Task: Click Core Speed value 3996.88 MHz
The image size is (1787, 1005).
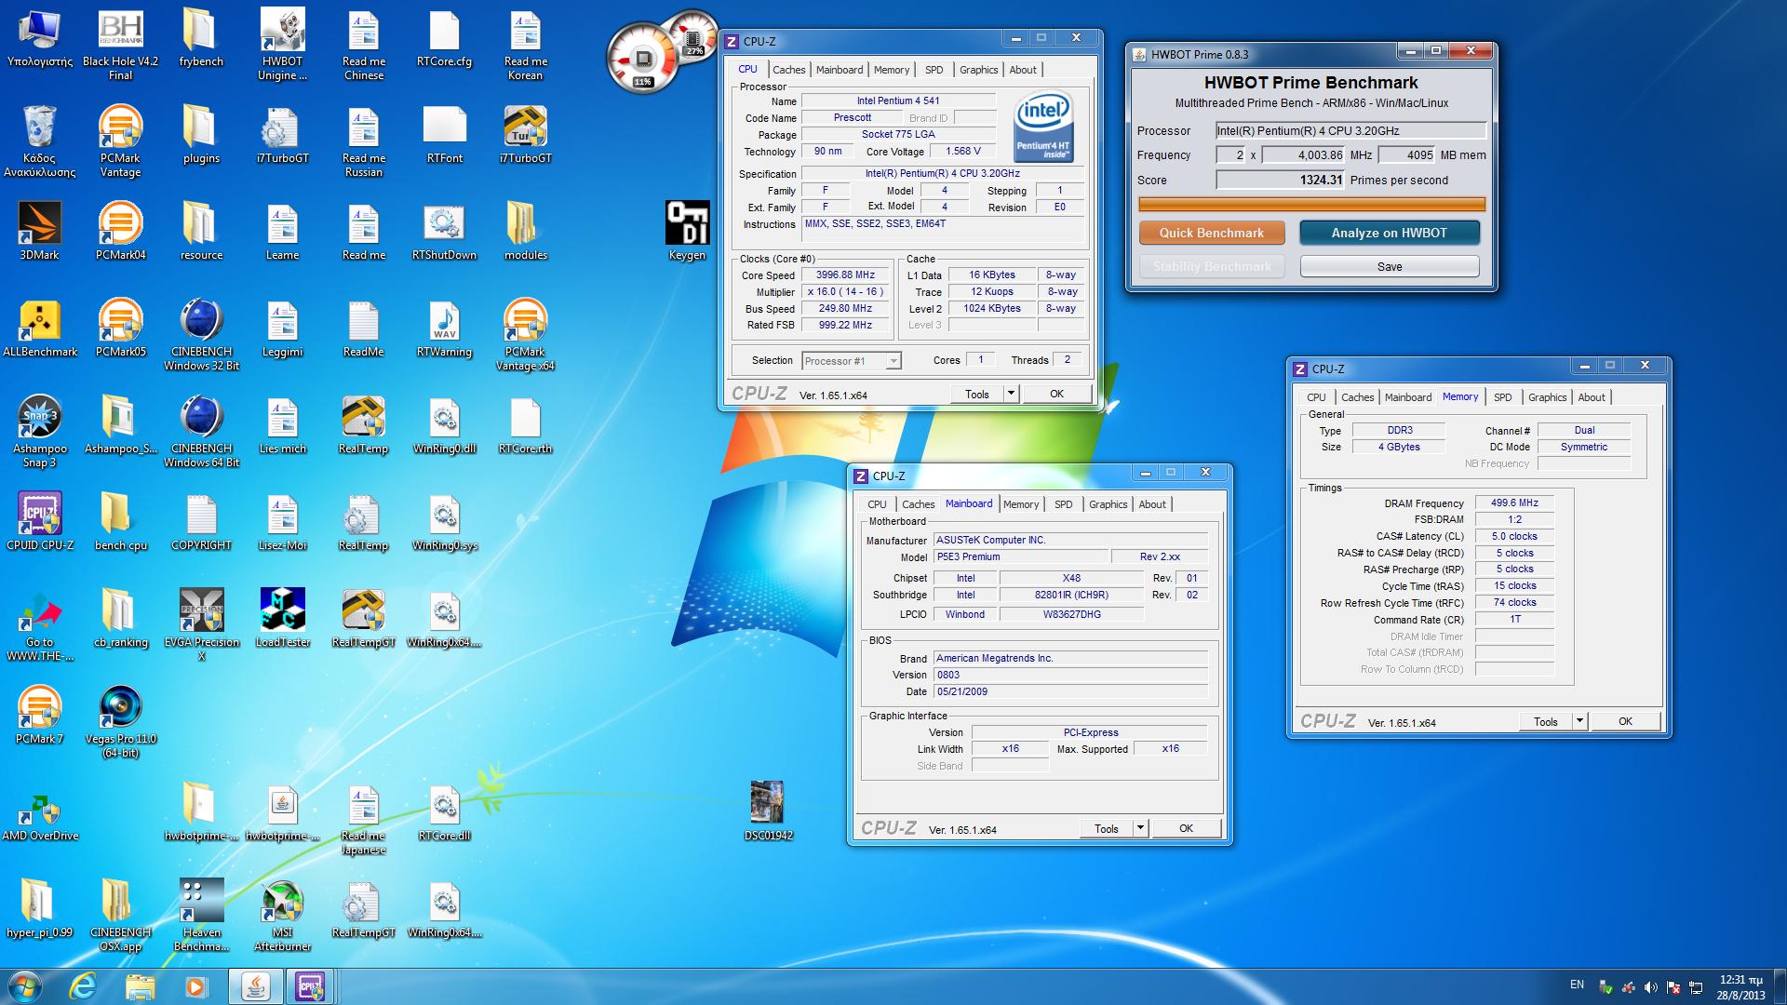Action: 845,275
